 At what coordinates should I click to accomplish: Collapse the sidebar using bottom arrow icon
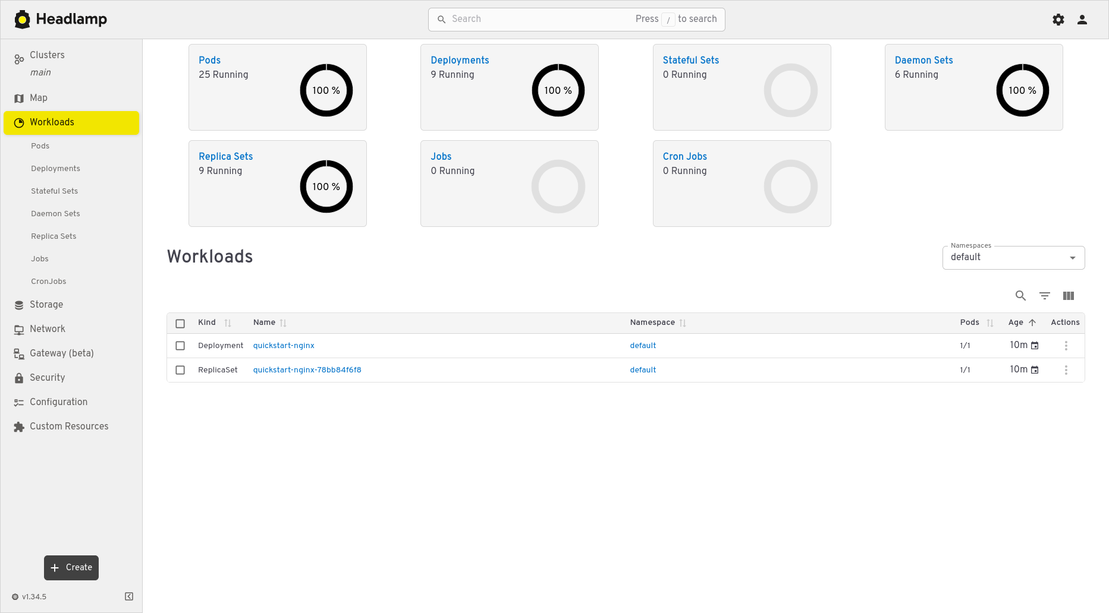point(129,596)
